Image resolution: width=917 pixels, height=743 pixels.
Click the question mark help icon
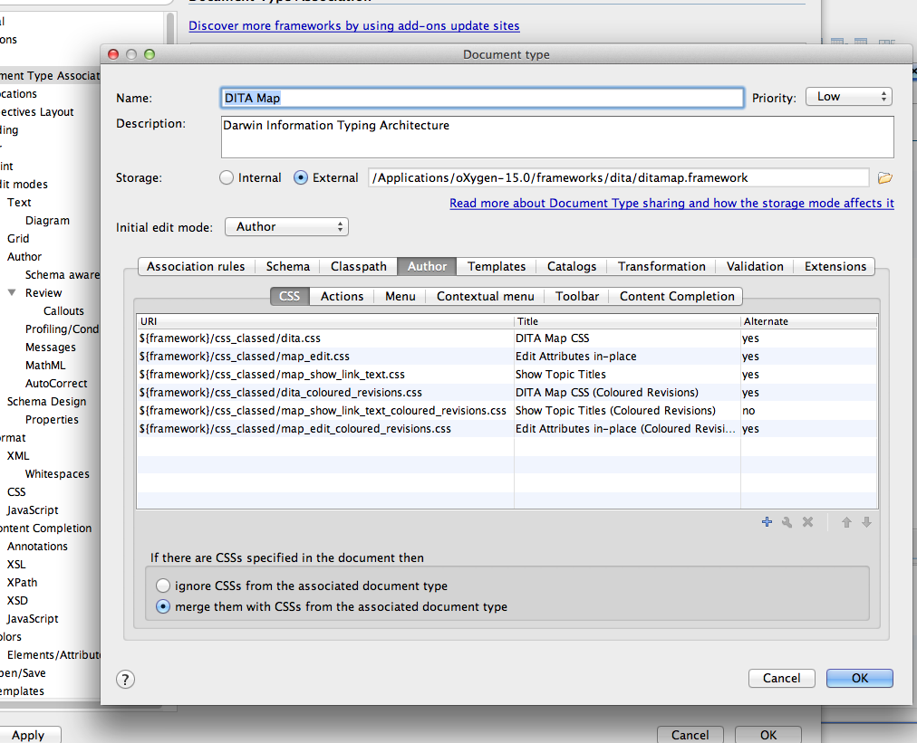click(x=126, y=679)
